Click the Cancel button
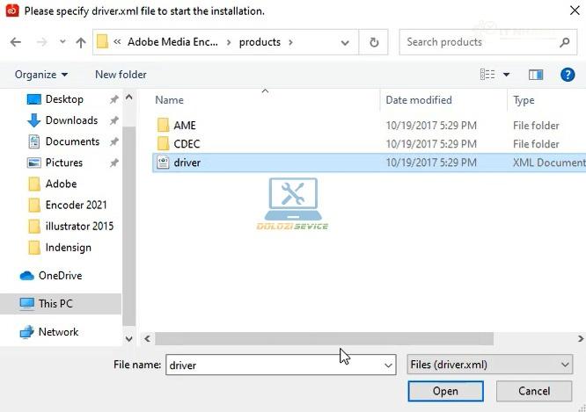Viewport: 586px width, 412px height. point(534,391)
